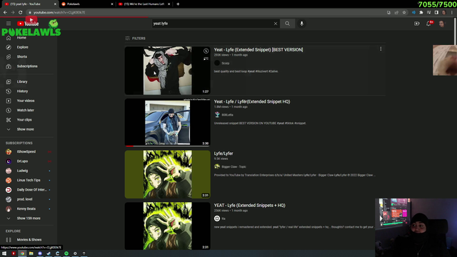Click the Library icon in the sidebar
This screenshot has width=457, height=257.
click(9, 82)
